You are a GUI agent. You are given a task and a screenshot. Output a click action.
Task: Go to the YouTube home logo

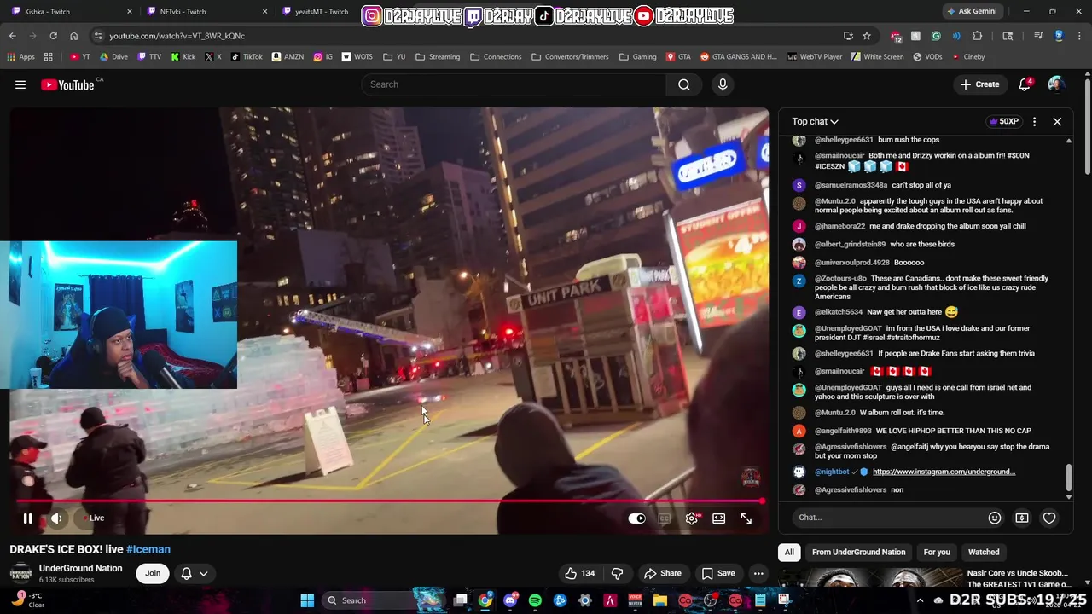[x=67, y=84]
